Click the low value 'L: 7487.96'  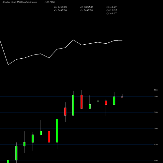coord(87,10)
